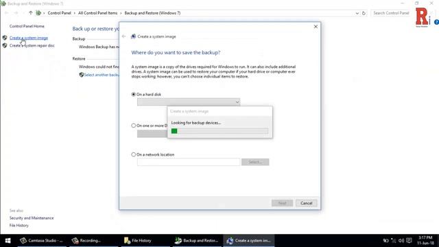
Task: Click the Forward navigation arrow in explorer
Action: [16, 13]
